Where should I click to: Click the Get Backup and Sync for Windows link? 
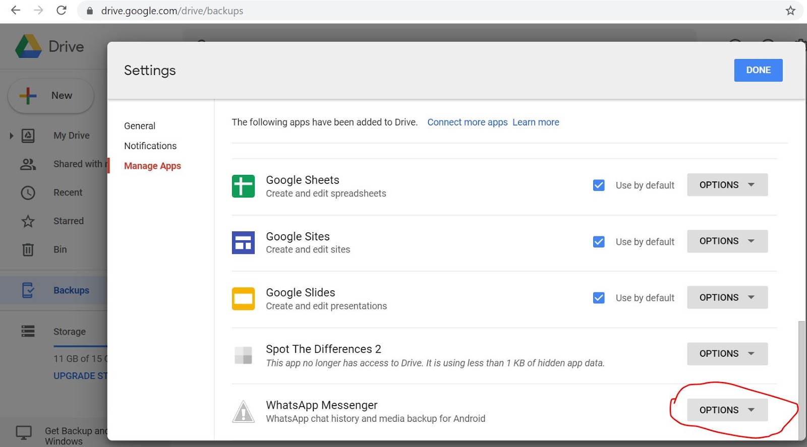click(76, 436)
